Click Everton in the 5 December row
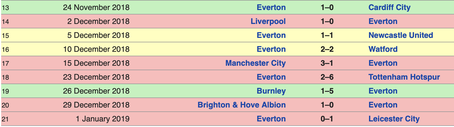 [271, 35]
